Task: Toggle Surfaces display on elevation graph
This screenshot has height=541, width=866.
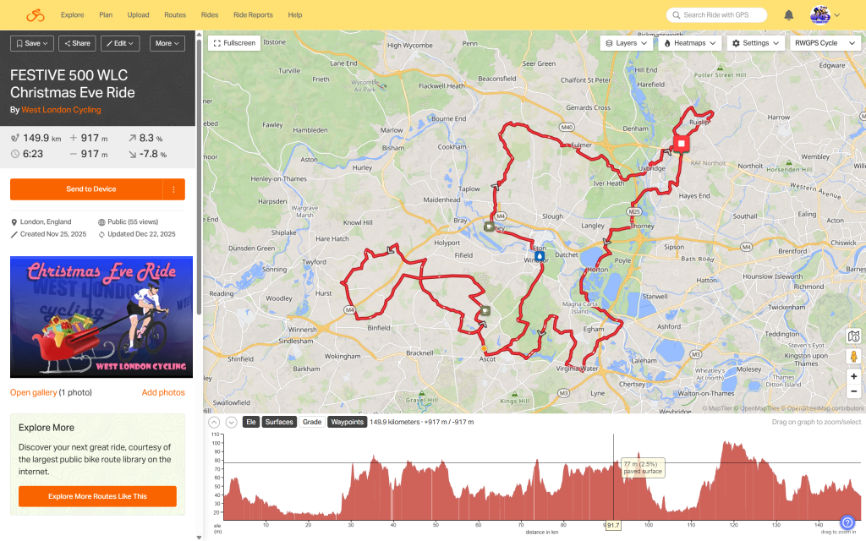Action: click(x=279, y=422)
